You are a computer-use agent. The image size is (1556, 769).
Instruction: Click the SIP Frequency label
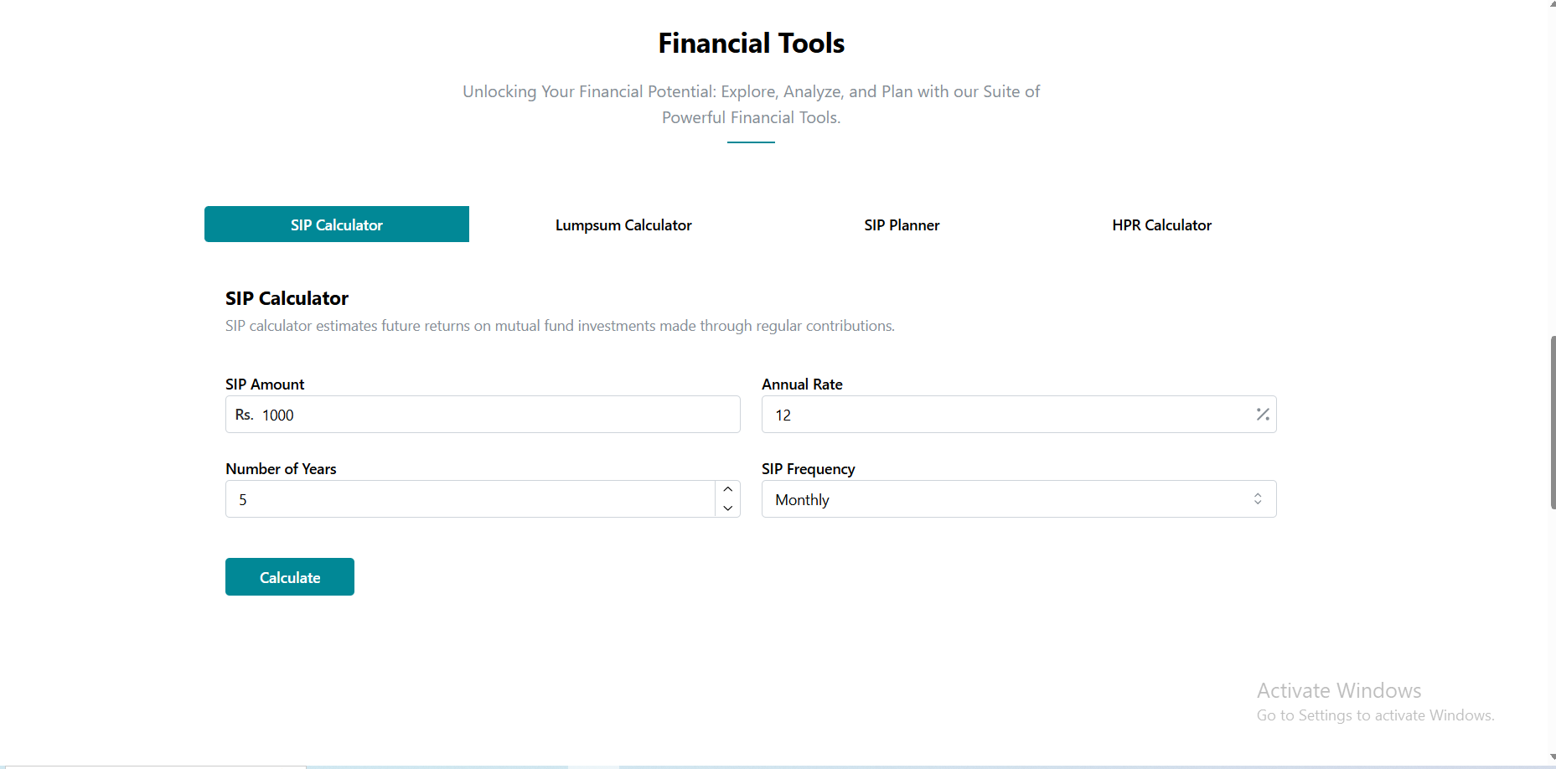click(808, 469)
